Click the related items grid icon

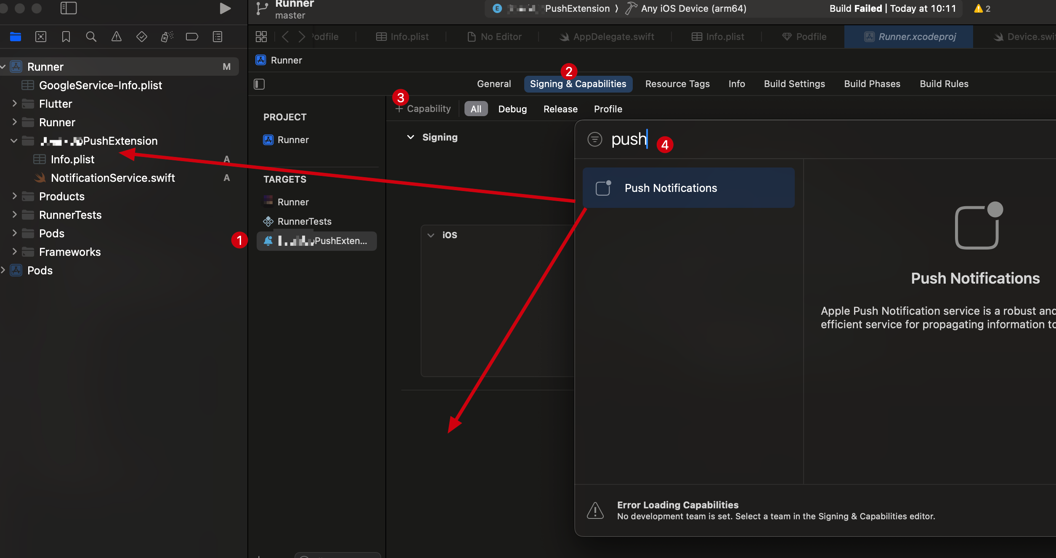click(261, 37)
